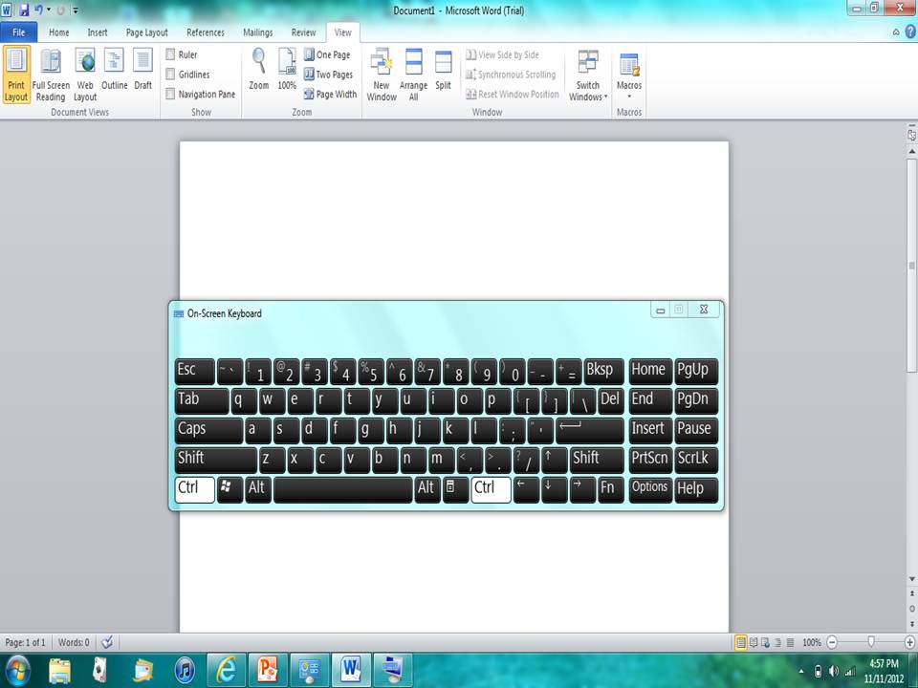Screen dimensions: 918x688
Task: Open a New Window
Action: 382,75
